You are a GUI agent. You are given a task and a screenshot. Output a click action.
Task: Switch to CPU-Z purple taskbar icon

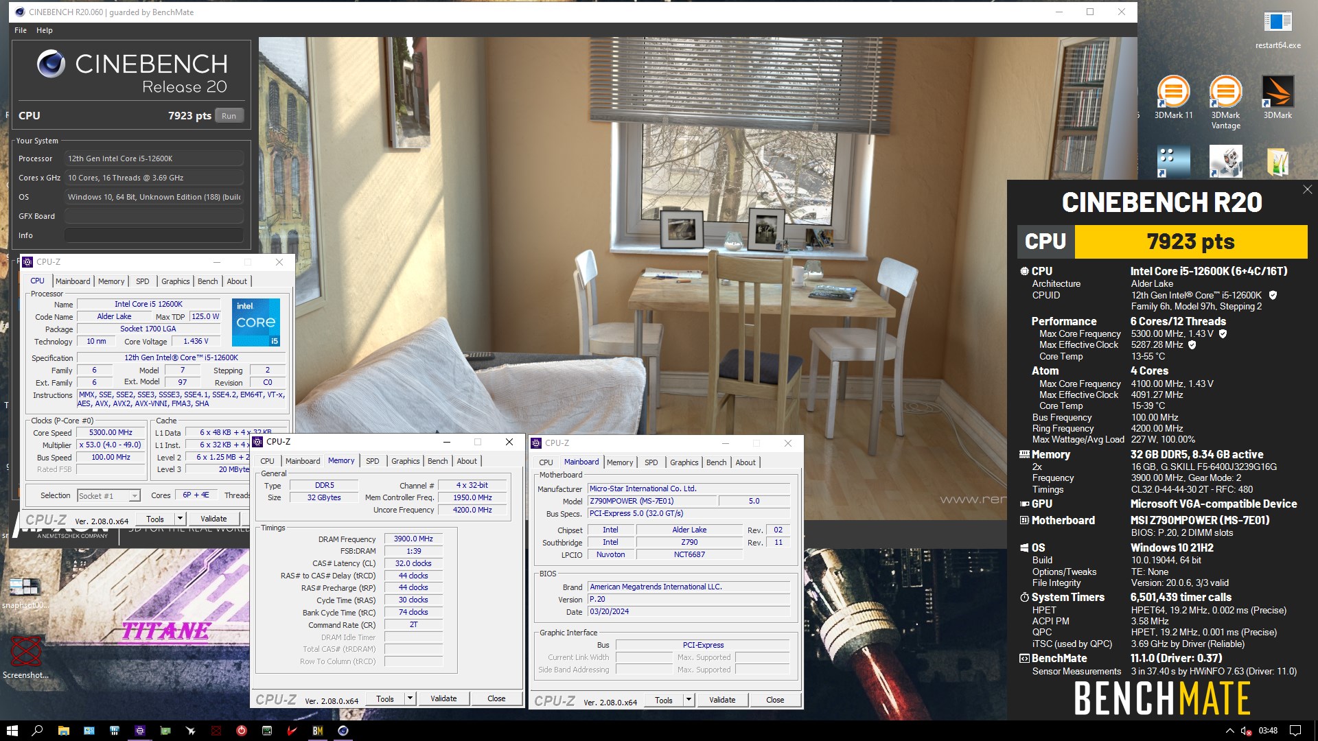(139, 731)
